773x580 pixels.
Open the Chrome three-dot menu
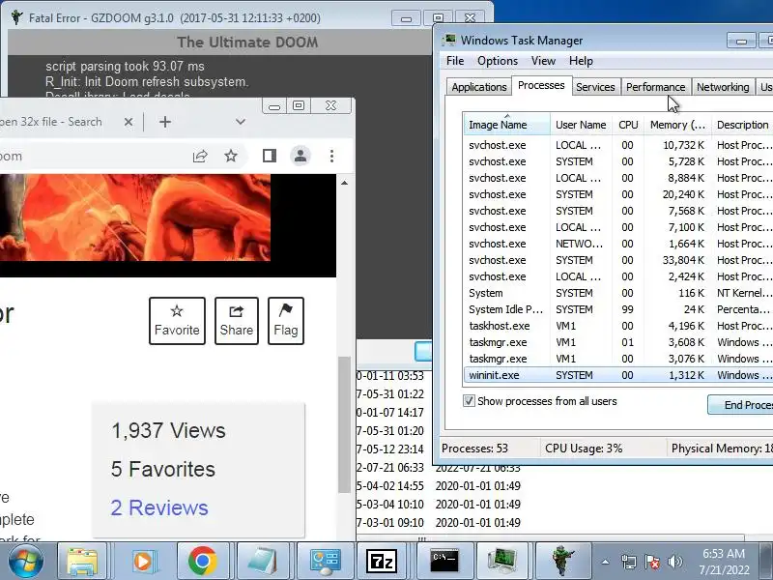tap(331, 156)
